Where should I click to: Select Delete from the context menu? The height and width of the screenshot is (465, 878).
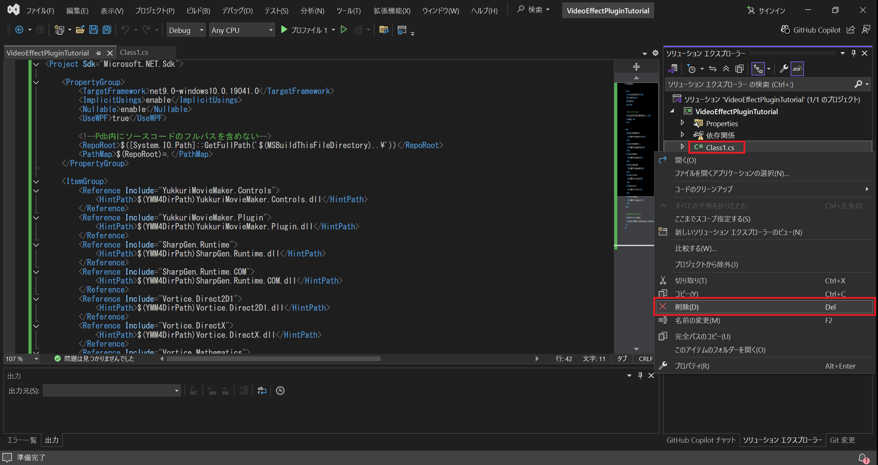pos(687,307)
